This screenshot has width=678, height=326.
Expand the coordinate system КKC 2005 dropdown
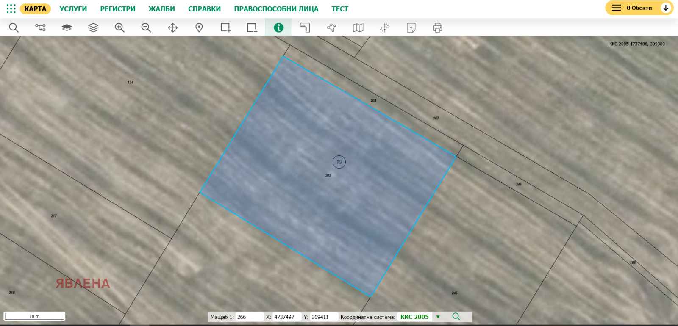pos(438,317)
